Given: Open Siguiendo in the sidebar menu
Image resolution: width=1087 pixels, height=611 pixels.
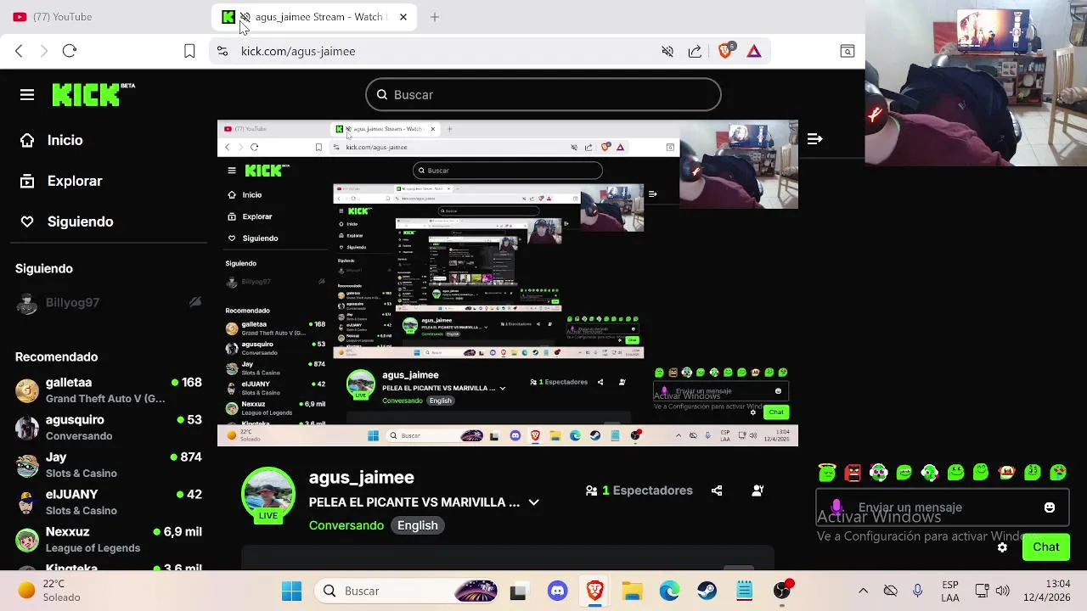Looking at the screenshot, I should (66, 221).
